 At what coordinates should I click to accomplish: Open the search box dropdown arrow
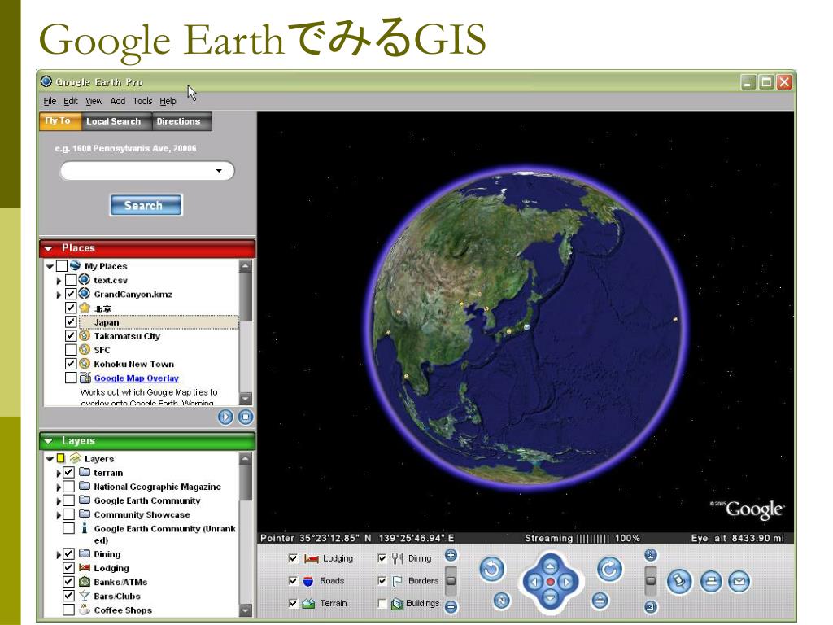tap(219, 171)
